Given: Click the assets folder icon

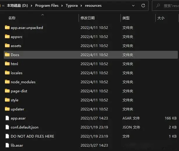Looking at the screenshot, I should (x=7, y=46).
